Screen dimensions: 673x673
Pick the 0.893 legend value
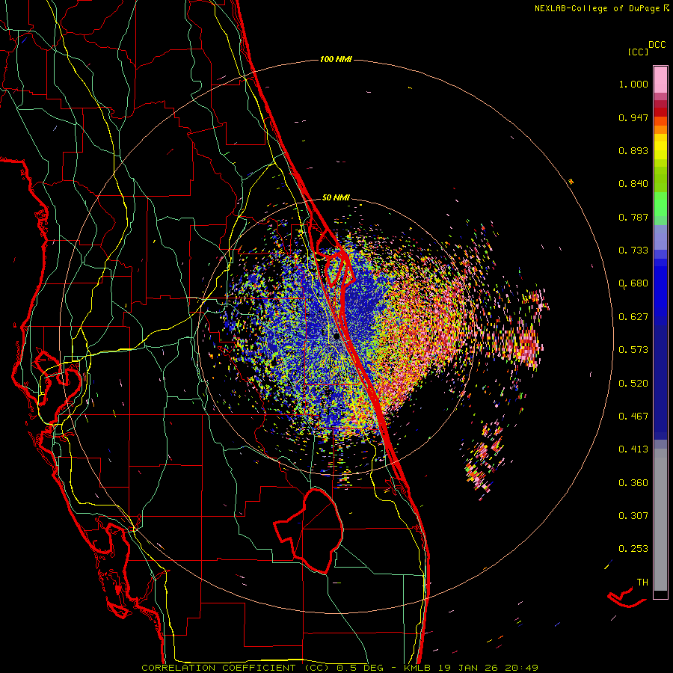point(633,150)
